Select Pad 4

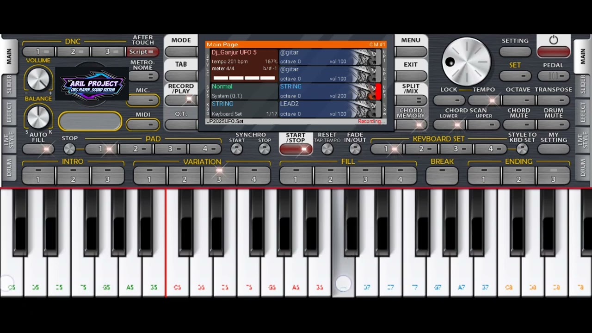(x=205, y=149)
